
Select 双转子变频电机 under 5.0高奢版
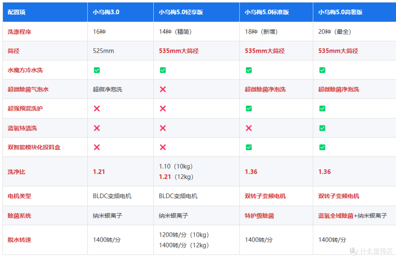[338, 196]
